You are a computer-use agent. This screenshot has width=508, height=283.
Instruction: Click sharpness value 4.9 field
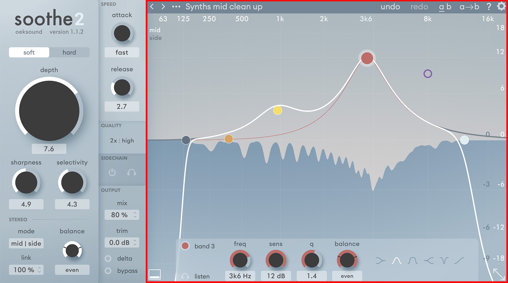tap(26, 204)
